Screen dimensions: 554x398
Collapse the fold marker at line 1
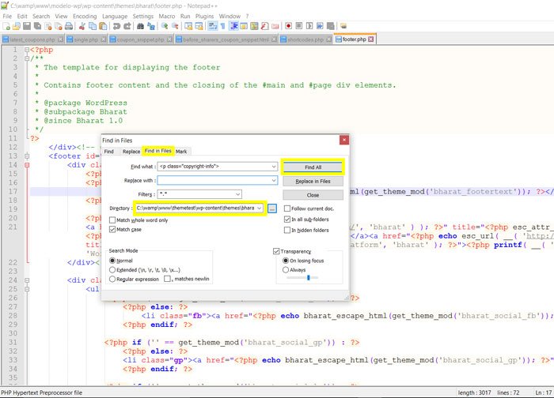pyautogui.click(x=27, y=50)
